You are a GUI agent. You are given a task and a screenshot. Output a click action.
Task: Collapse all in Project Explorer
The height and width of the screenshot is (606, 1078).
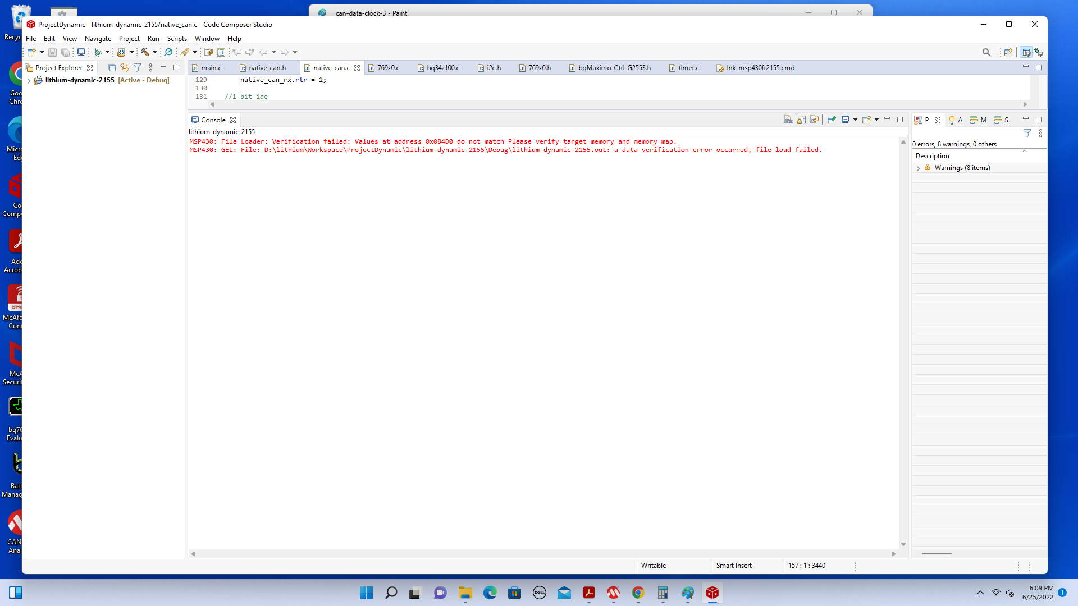click(x=112, y=67)
